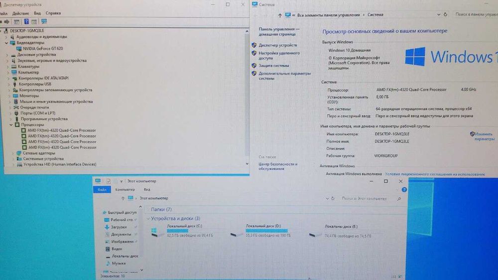The image size is (498, 280).
Task: Select NVIDIA GeForce GT 620 display adapter
Action: [x=43, y=49]
